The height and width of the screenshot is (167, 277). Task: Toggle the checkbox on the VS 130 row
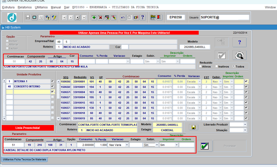[x=246, y=108]
